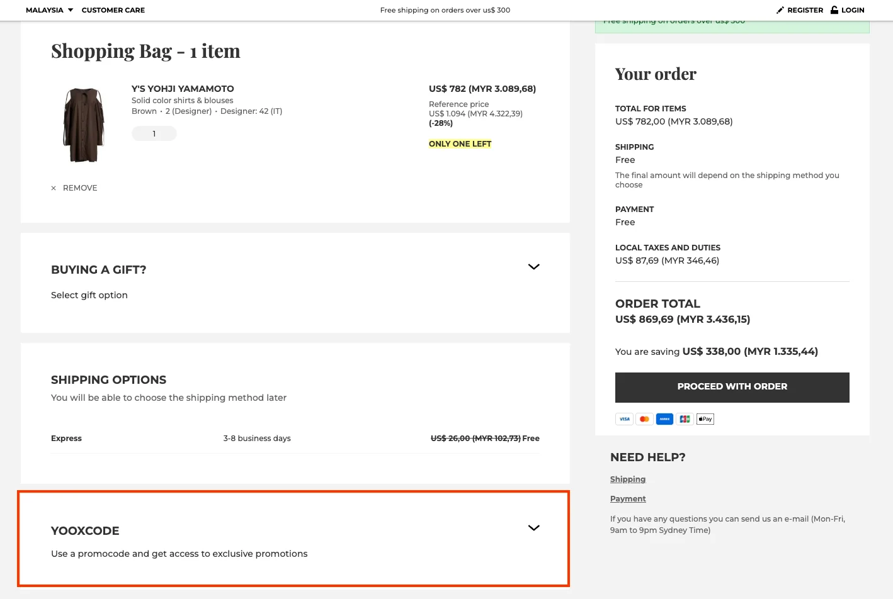The image size is (893, 599).
Task: Change the item quantity selector
Action: [154, 133]
